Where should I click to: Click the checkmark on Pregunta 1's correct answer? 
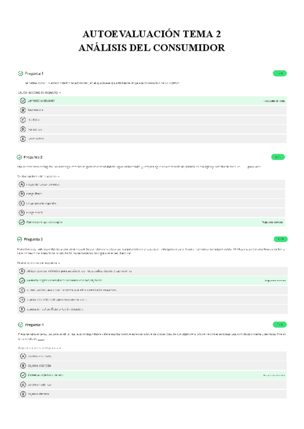[23, 101]
